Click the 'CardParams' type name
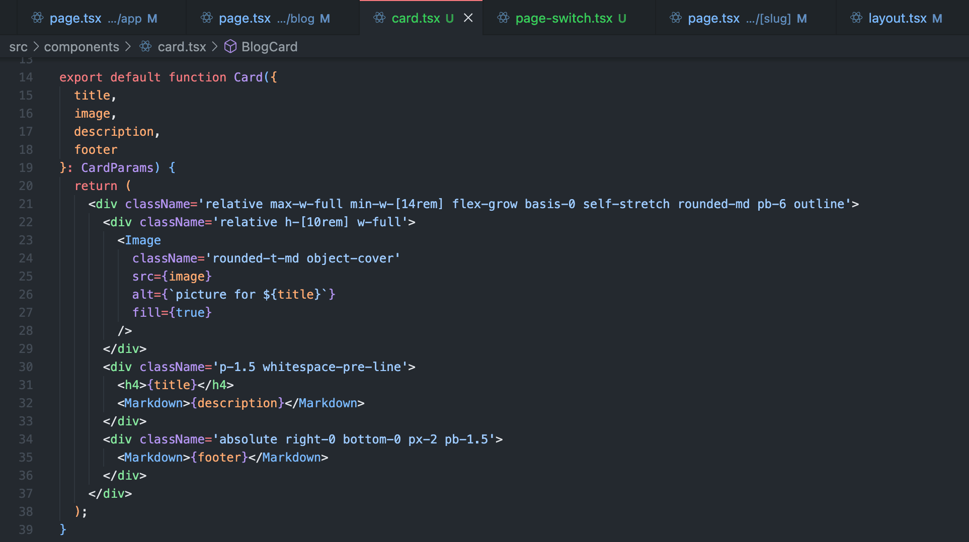969x542 pixels. click(117, 168)
